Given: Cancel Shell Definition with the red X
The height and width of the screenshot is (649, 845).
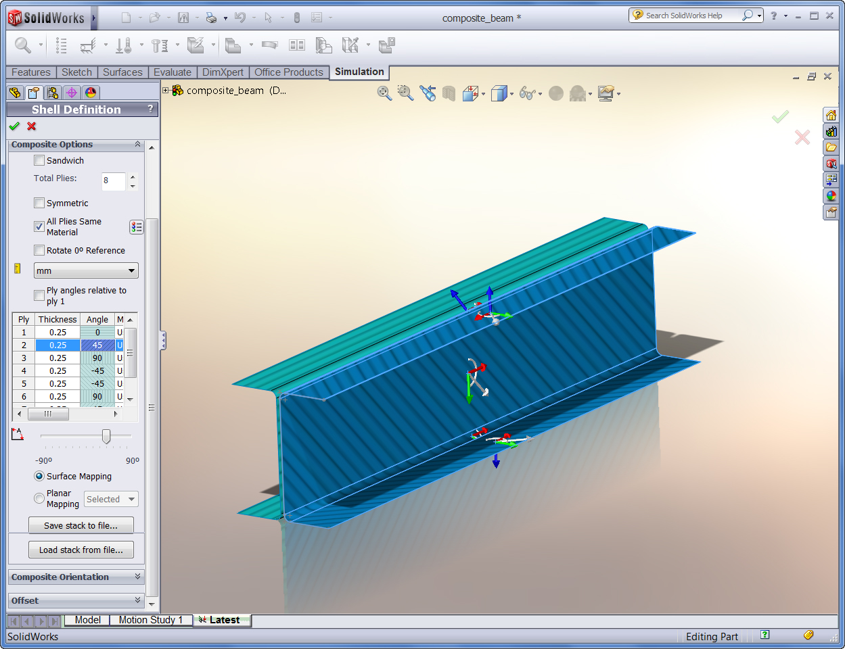Looking at the screenshot, I should [x=31, y=126].
